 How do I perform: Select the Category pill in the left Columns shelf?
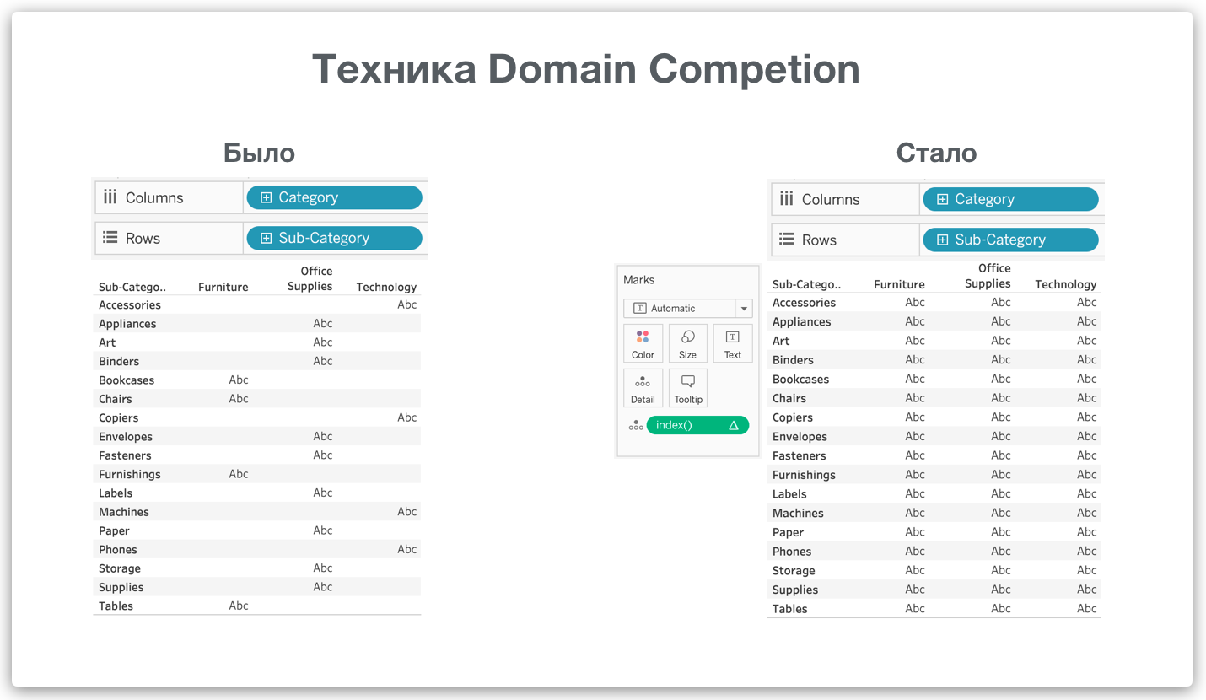point(334,197)
